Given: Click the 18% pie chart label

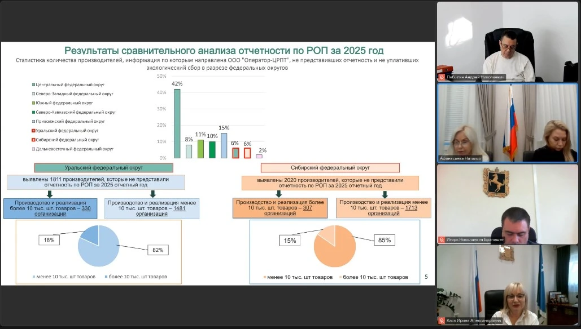Looking at the screenshot, I should pos(49,241).
